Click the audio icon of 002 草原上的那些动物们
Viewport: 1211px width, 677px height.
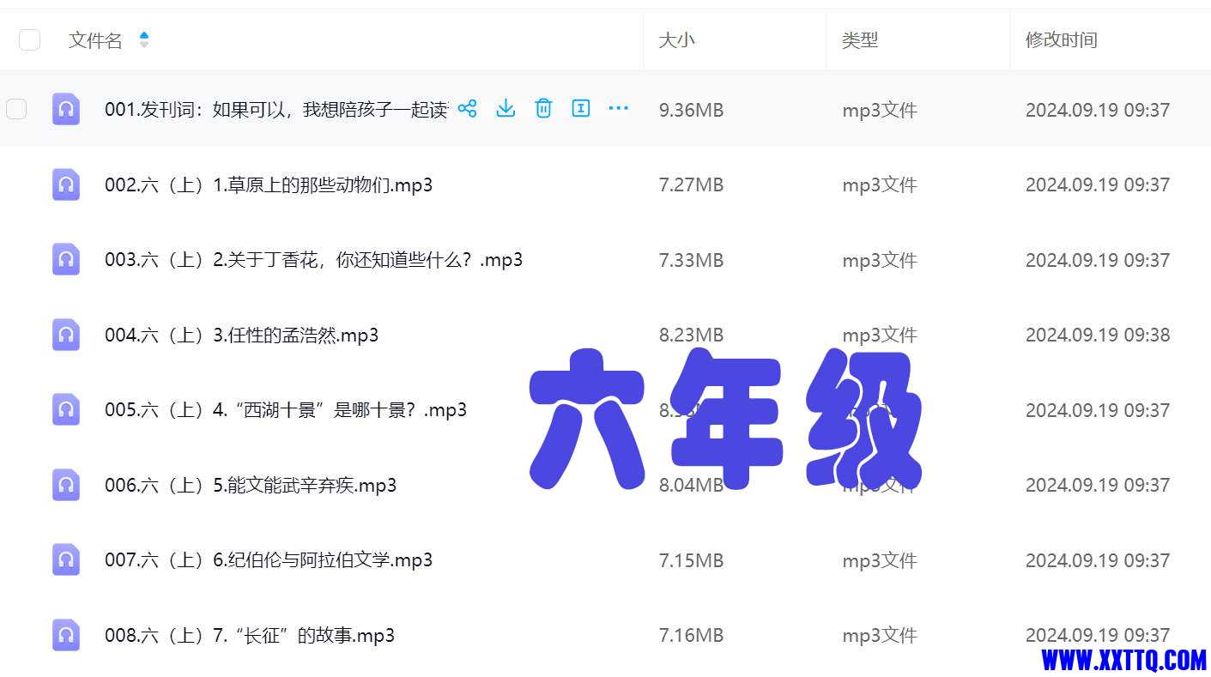66,184
